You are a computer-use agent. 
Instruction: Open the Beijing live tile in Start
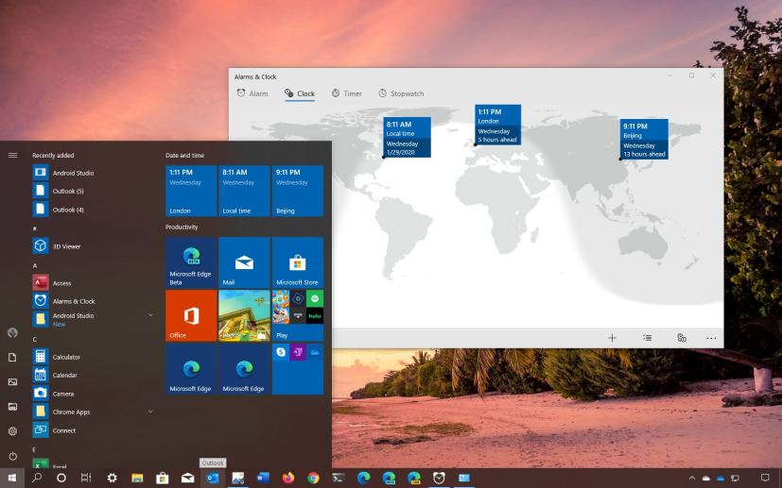[x=298, y=192]
